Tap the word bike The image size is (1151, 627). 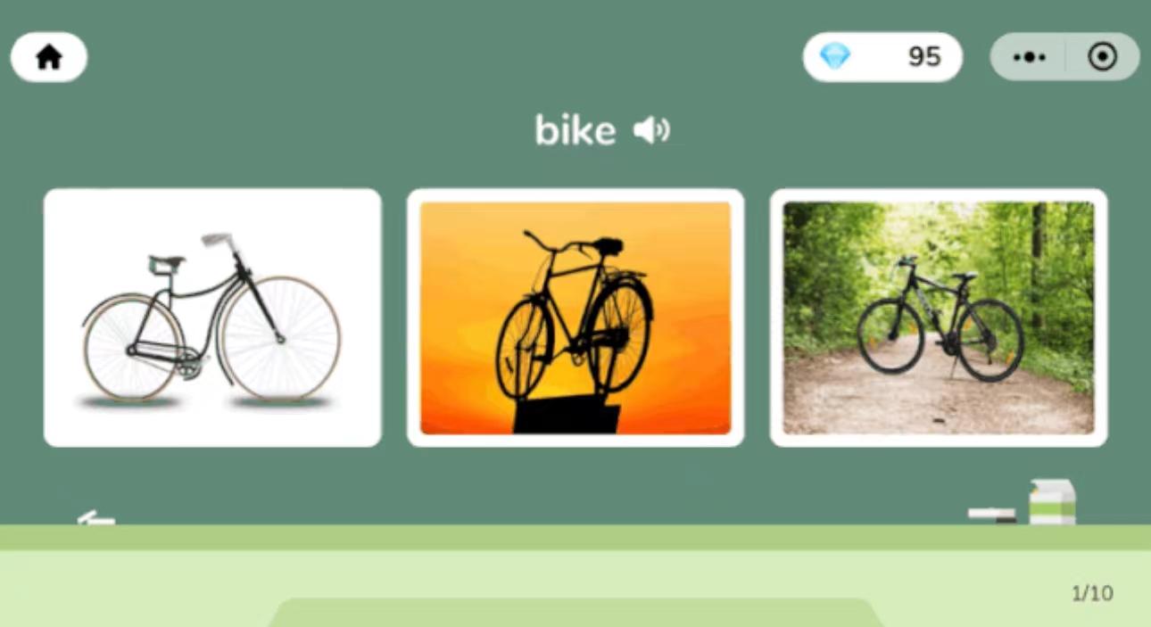(x=575, y=131)
